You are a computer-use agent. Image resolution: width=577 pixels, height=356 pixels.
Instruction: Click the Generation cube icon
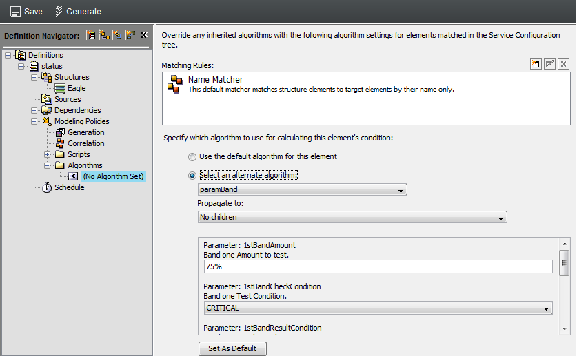[x=60, y=132]
